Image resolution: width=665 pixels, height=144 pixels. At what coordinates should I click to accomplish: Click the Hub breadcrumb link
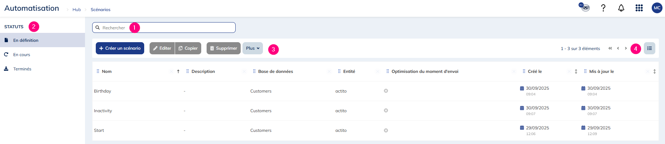pyautogui.click(x=76, y=10)
